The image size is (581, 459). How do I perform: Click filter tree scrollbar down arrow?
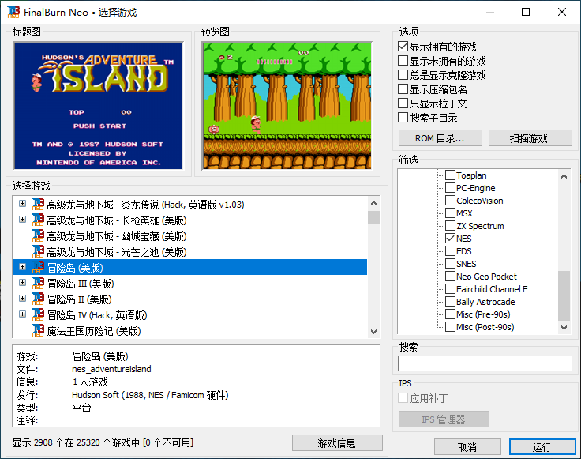tap(564, 327)
